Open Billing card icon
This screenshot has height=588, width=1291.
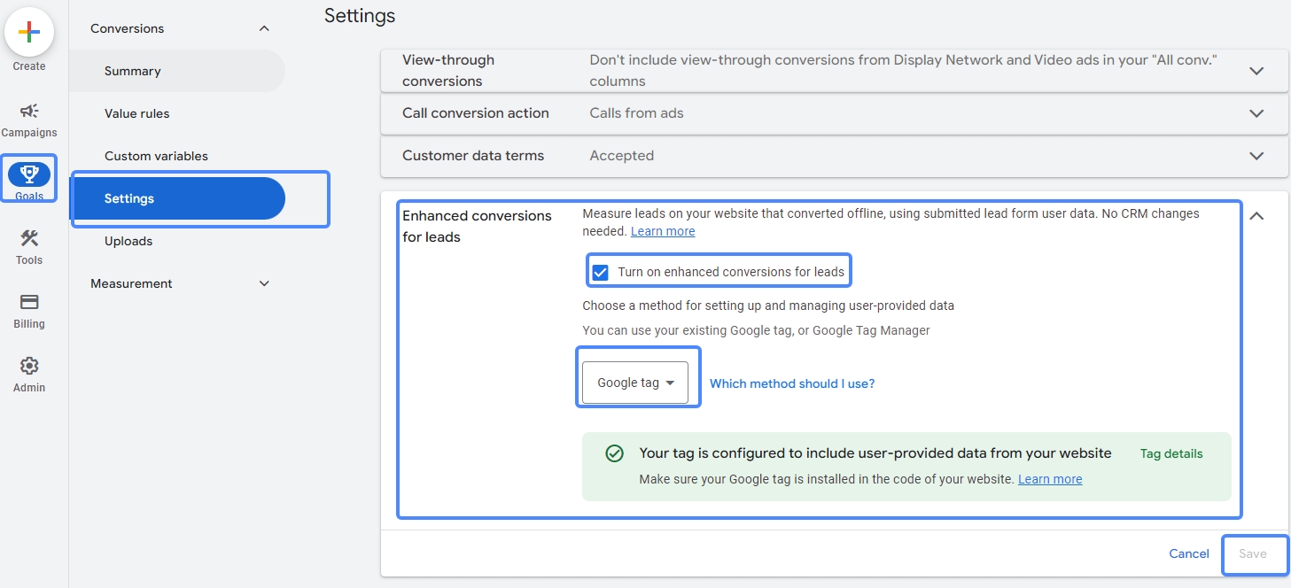click(29, 303)
